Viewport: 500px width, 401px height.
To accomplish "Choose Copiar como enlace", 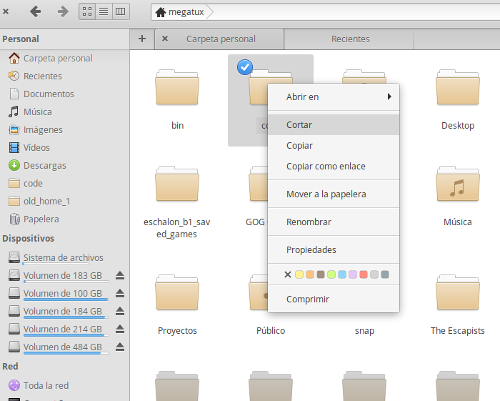I will coord(334,167).
